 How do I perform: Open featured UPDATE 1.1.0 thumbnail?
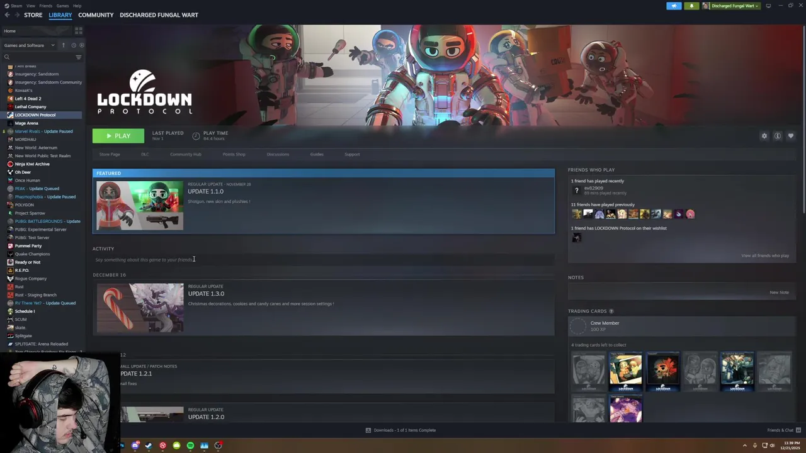[x=140, y=205]
